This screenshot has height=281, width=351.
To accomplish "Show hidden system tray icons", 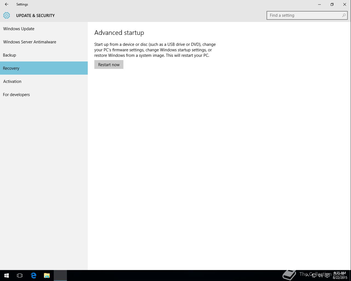I will point(307,276).
